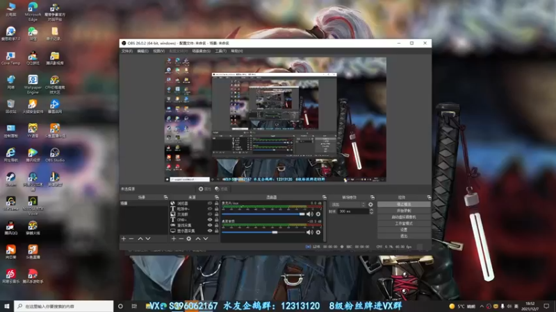556x312 pixels.
Task: Toggle visibility of 游戏采集 game capture source
Action: pos(210,225)
